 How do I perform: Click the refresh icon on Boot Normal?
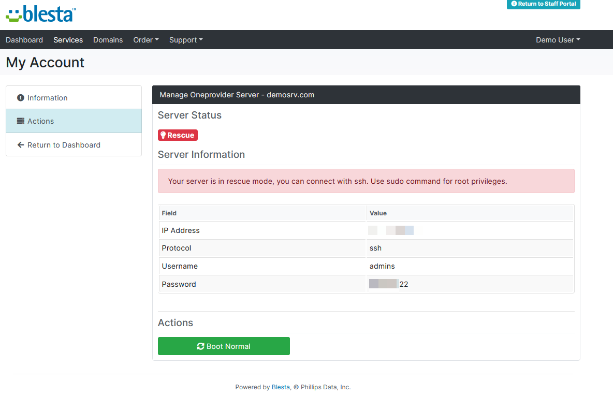tap(200, 346)
